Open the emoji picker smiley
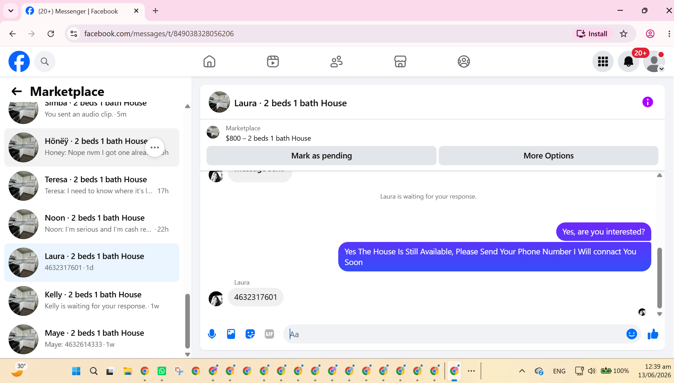This screenshot has width=674, height=383. point(632,334)
